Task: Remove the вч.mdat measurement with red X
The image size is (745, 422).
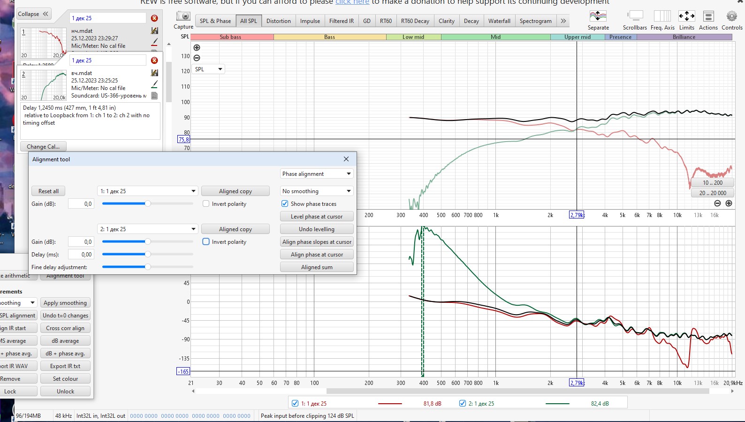Action: 154,60
